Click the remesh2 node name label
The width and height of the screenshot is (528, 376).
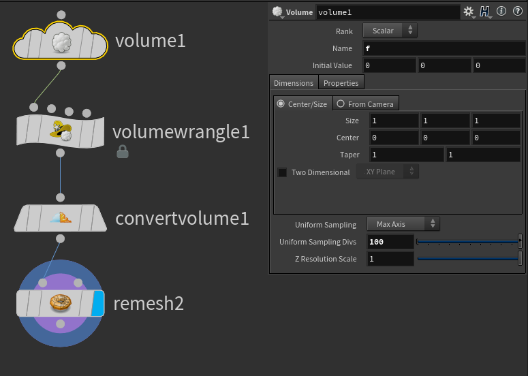point(149,303)
